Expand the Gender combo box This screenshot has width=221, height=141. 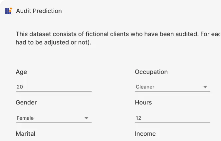[54, 118]
